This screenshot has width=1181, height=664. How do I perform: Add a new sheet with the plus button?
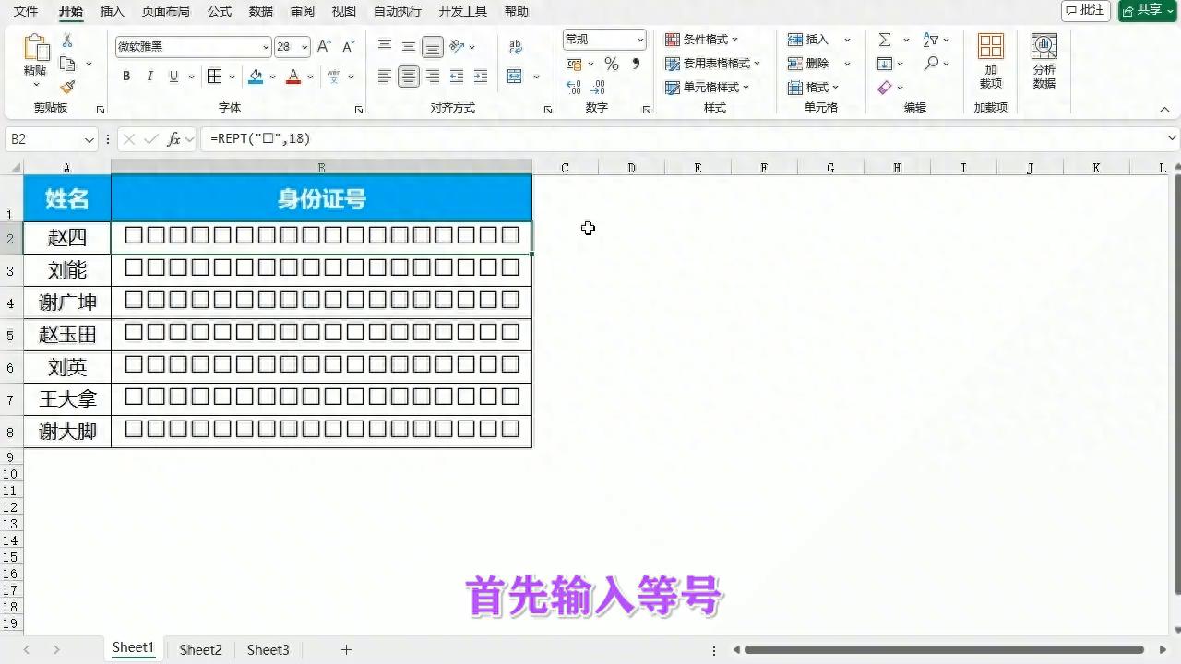click(346, 649)
